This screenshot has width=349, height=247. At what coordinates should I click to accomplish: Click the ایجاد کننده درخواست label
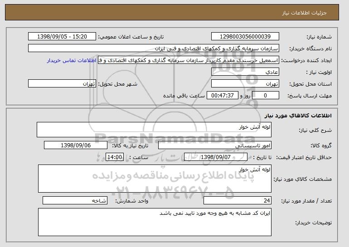(306, 61)
